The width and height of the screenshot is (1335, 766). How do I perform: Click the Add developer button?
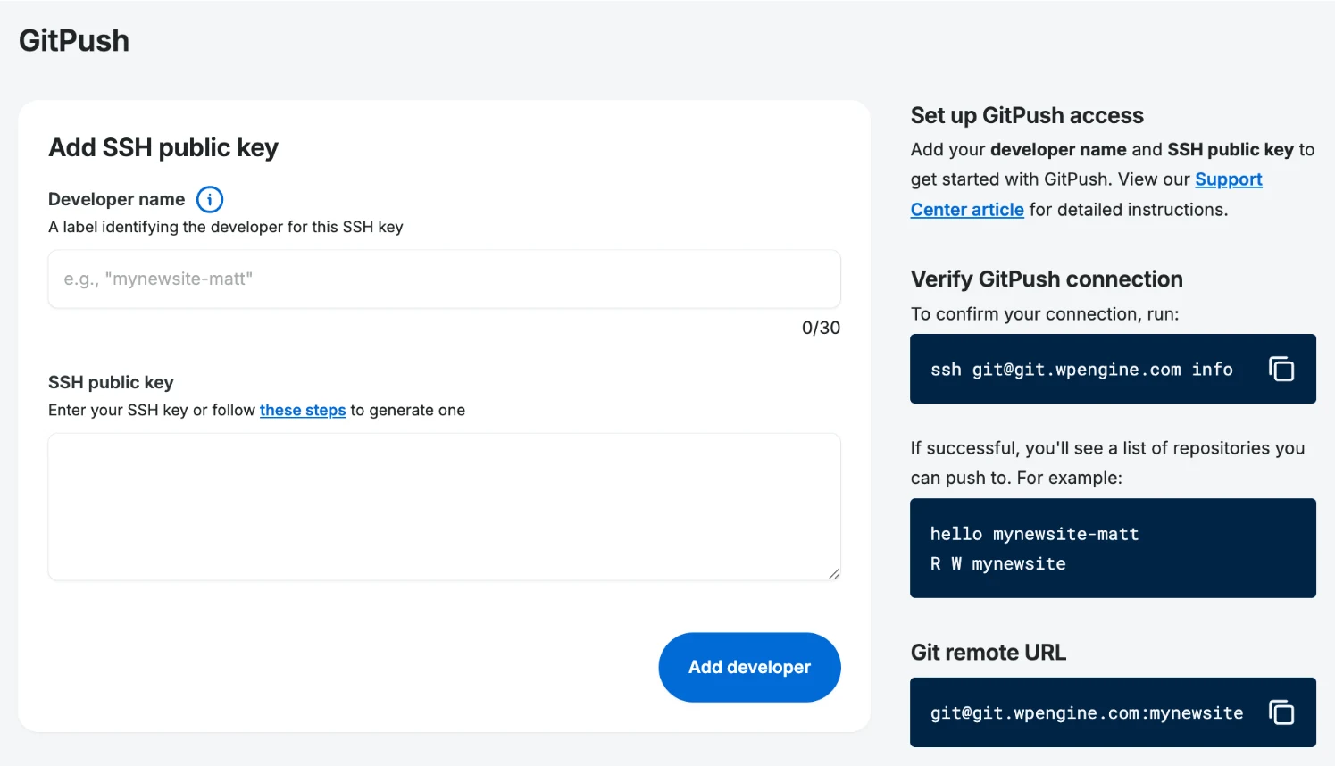tap(749, 667)
